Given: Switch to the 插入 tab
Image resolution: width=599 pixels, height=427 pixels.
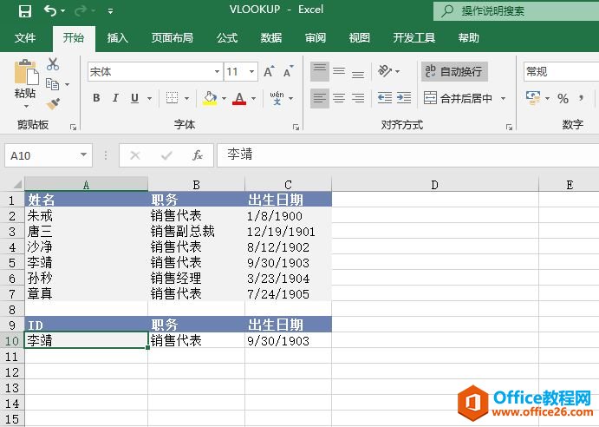Looking at the screenshot, I should (117, 38).
